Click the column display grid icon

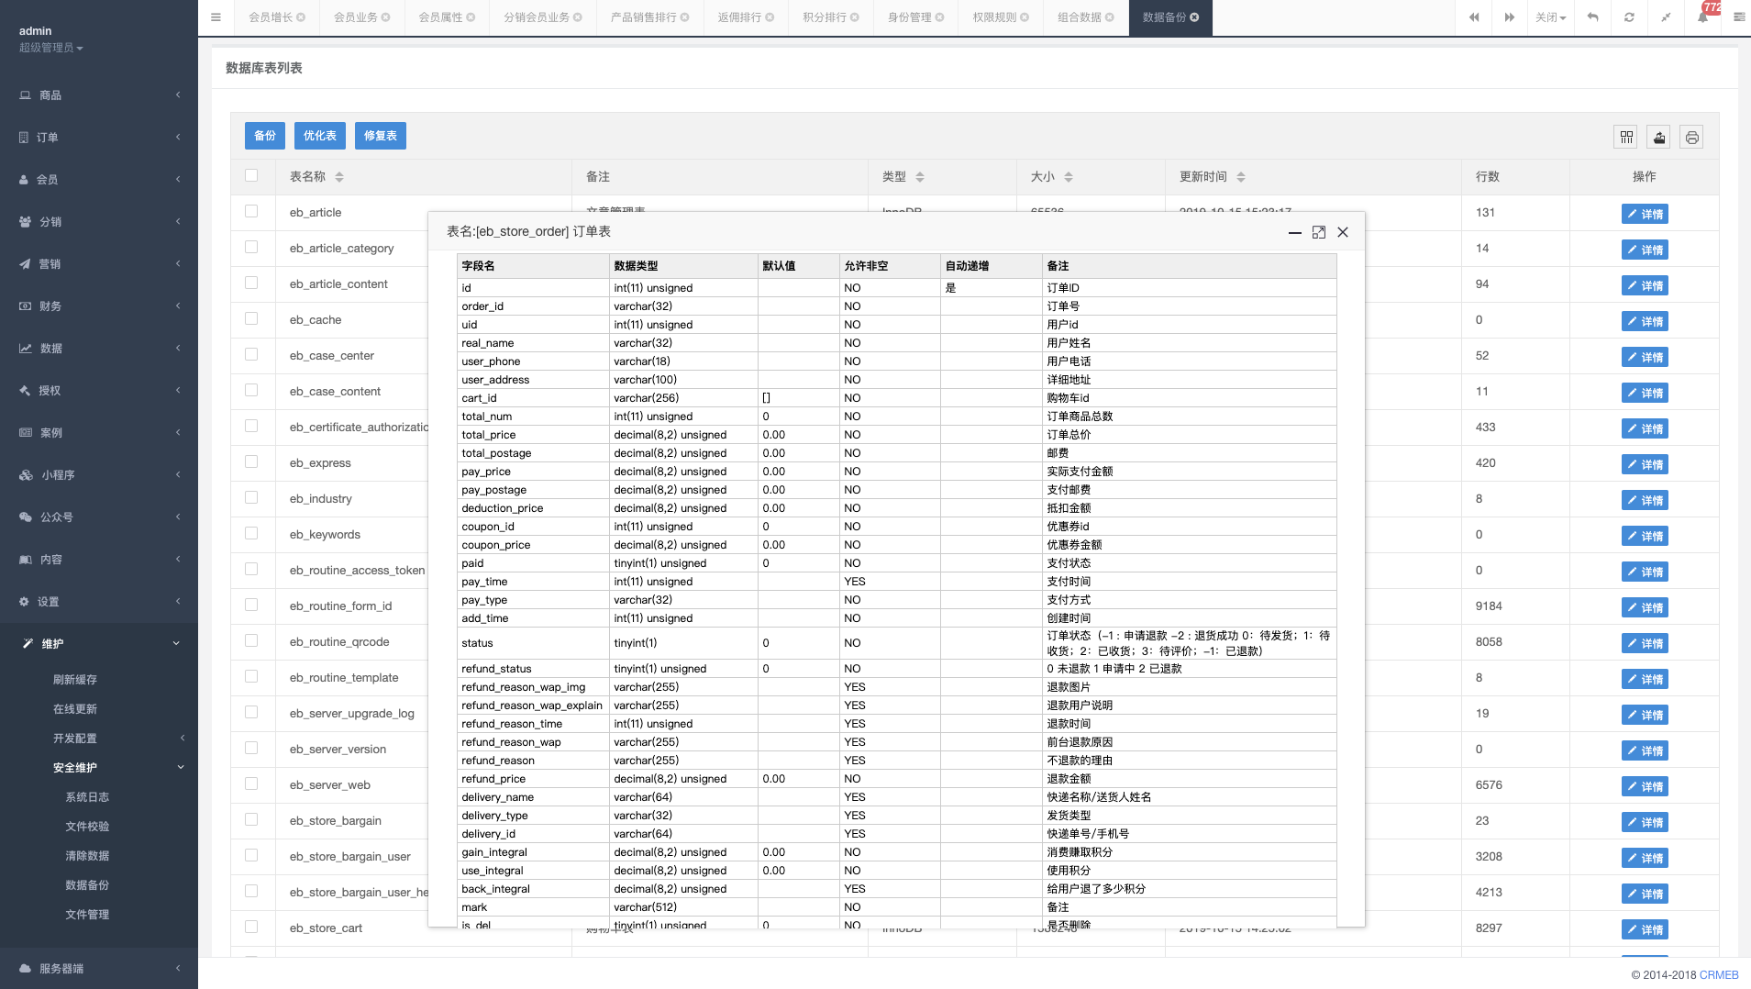coord(1626,137)
